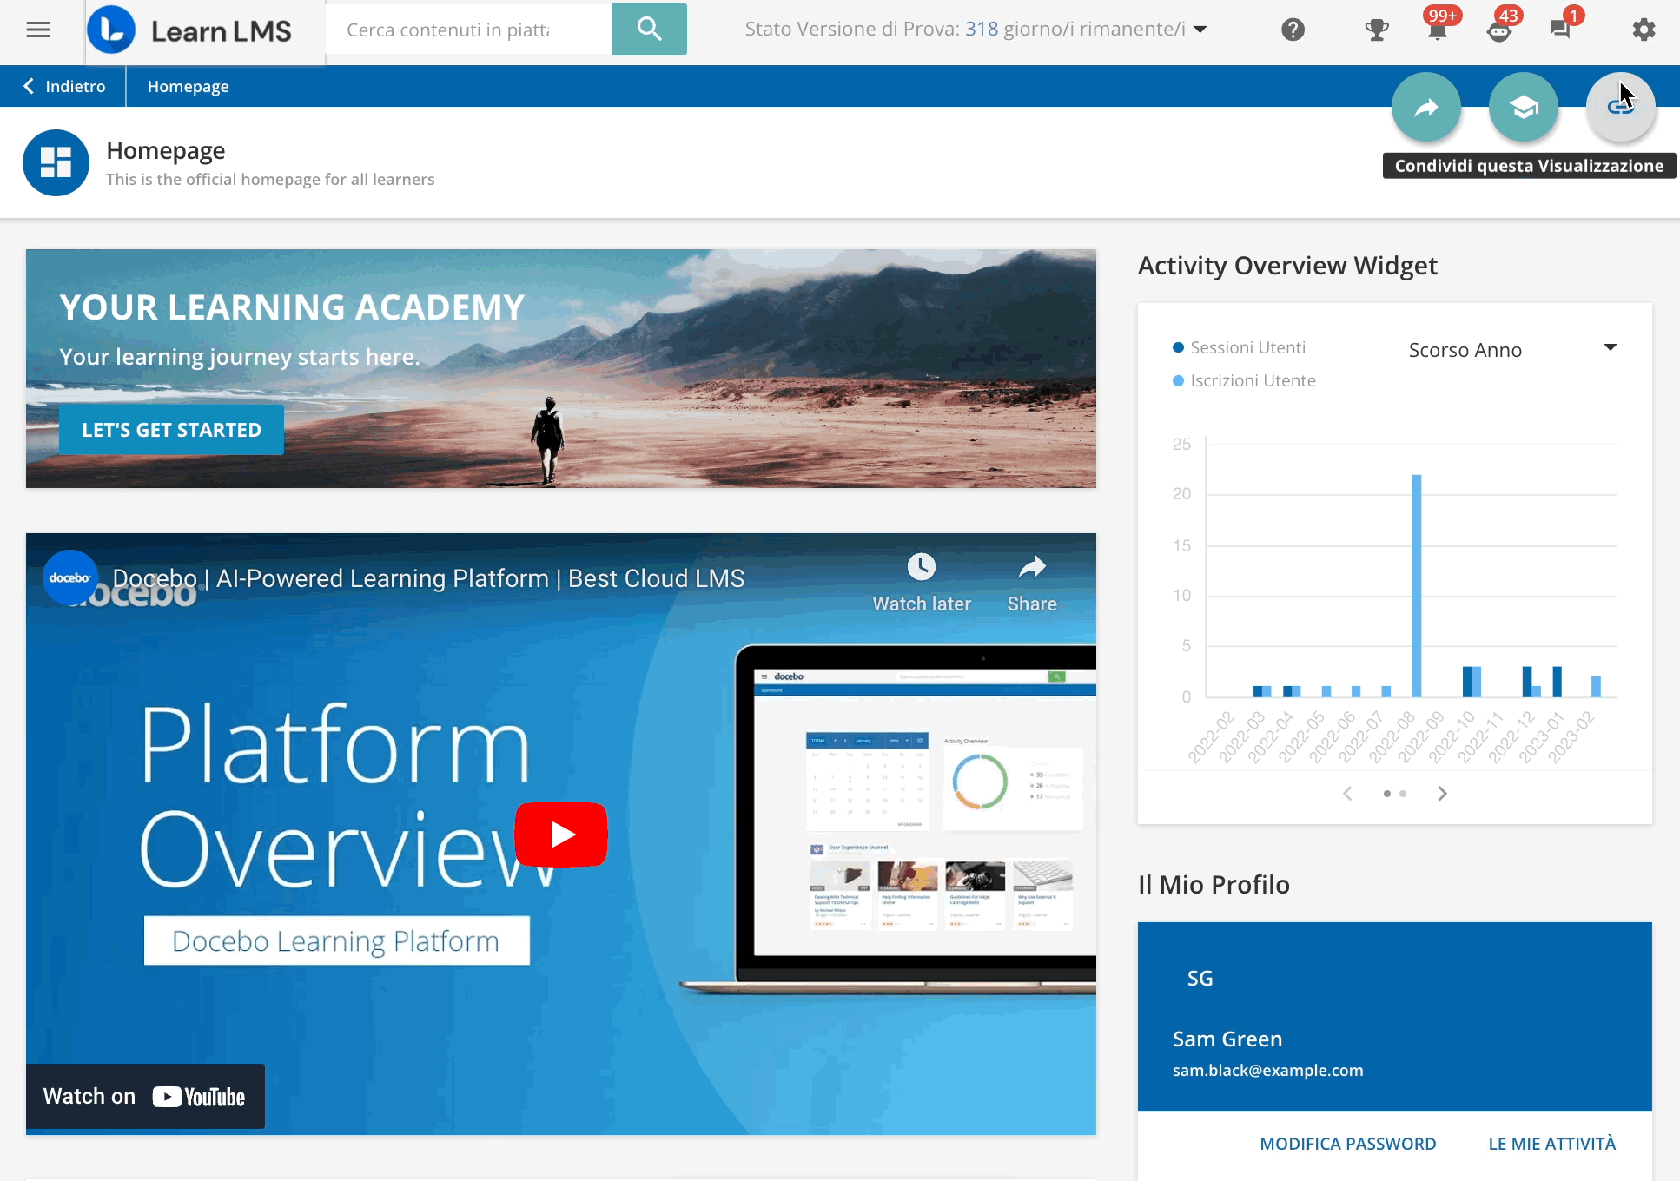This screenshot has height=1181, width=1680.
Task: Select the 'Homepage' breadcrumb
Action: point(188,86)
